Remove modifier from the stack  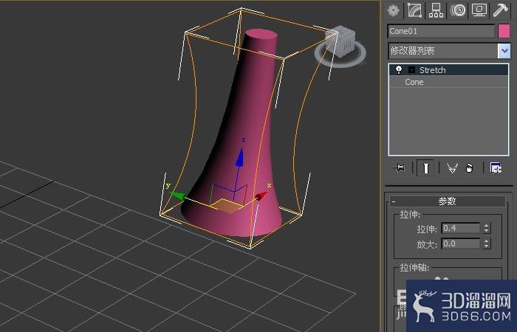tap(470, 168)
